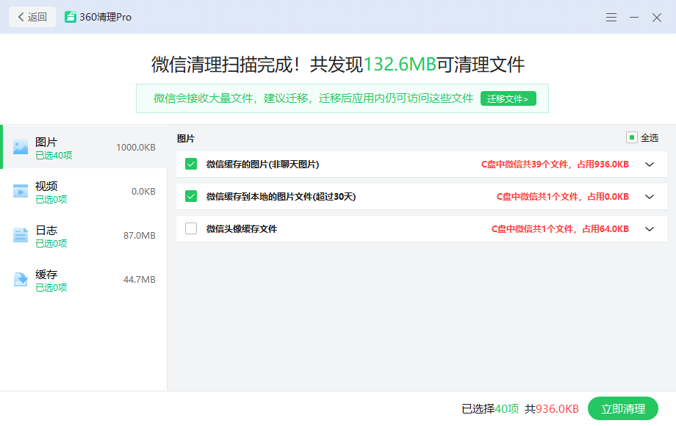
Task: Minimize the 360清理Pro window
Action: [x=633, y=17]
